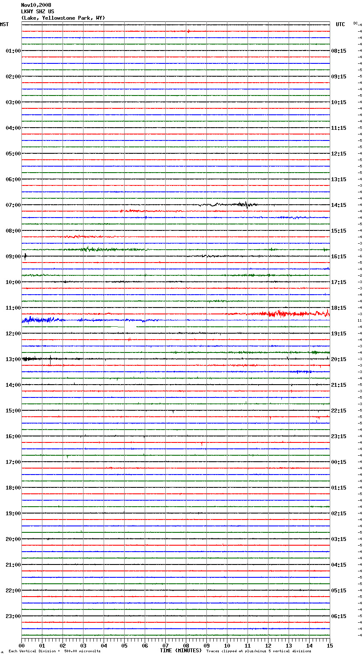Click the 00:15 UTC row label

[339, 462]
